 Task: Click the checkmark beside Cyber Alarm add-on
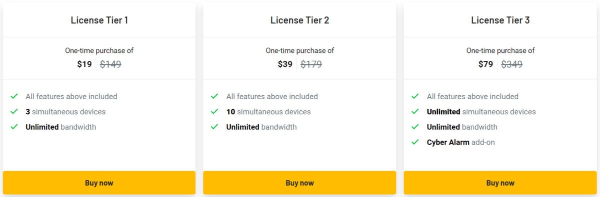415,142
